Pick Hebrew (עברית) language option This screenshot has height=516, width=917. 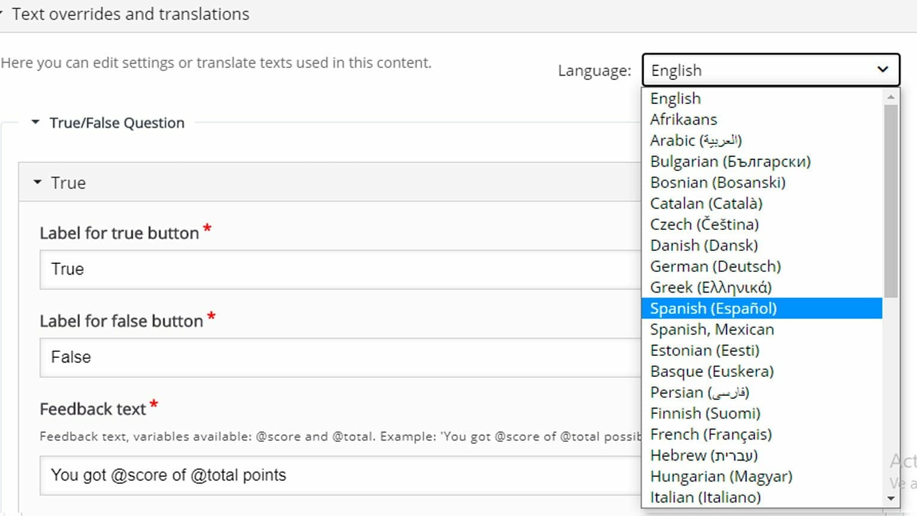pos(762,455)
